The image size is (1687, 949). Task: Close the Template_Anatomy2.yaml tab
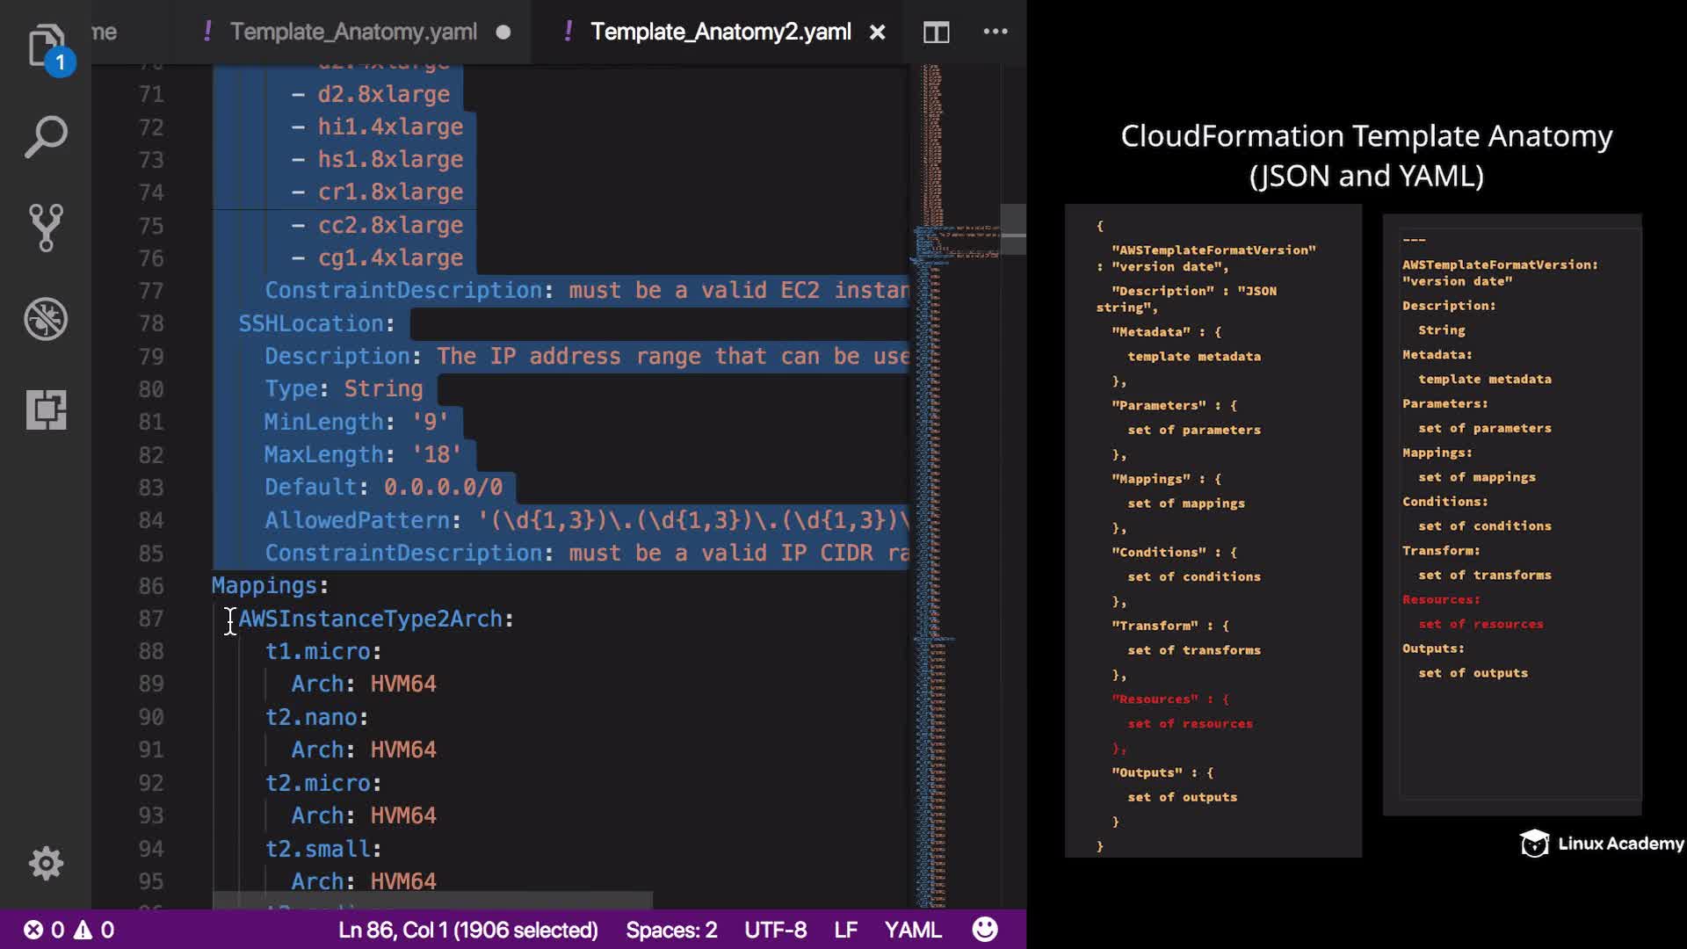[x=877, y=33]
